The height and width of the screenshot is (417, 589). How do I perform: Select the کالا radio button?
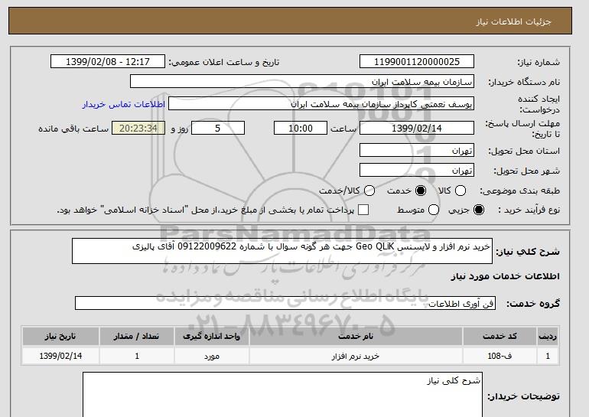pyautogui.click(x=460, y=191)
